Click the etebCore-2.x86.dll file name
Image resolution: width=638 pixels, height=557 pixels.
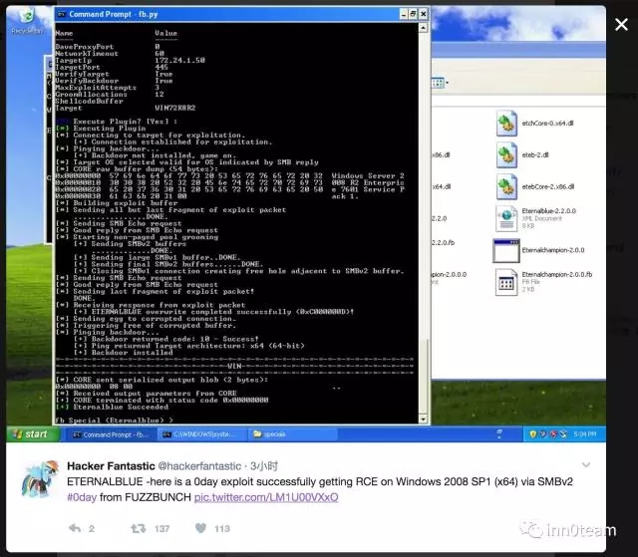[x=548, y=186]
